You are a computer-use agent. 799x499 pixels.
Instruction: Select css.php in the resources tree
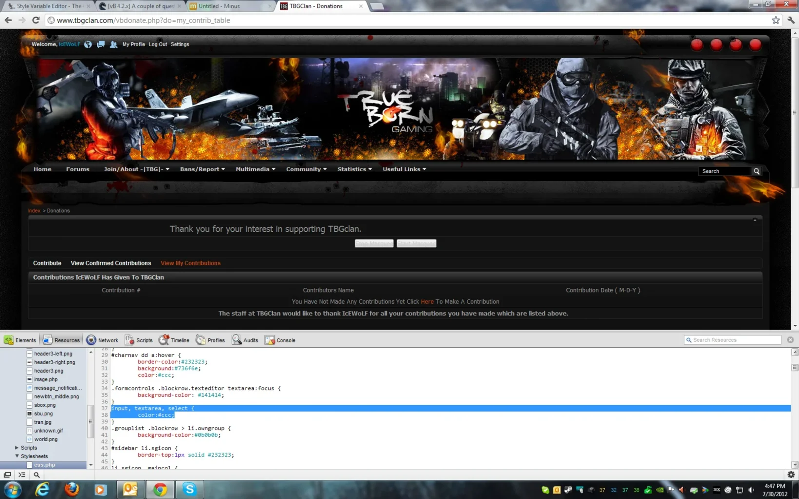pos(44,465)
